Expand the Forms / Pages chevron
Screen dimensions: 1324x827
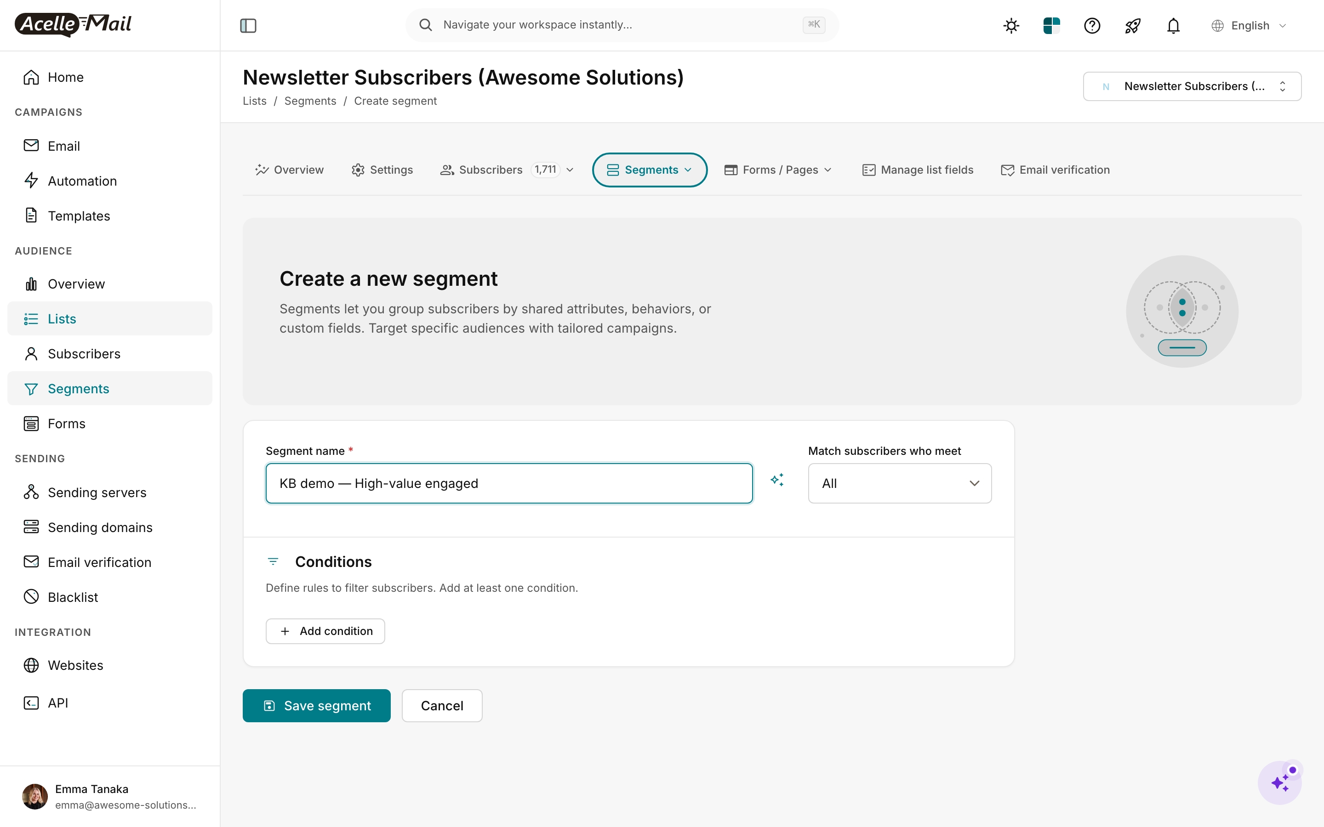pyautogui.click(x=828, y=170)
